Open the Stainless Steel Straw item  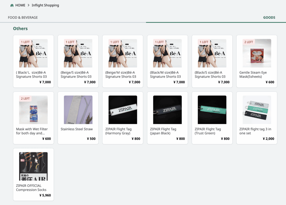click(x=78, y=118)
